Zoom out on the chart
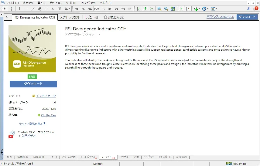Screen dimensions: 260x166 pos(166,9)
